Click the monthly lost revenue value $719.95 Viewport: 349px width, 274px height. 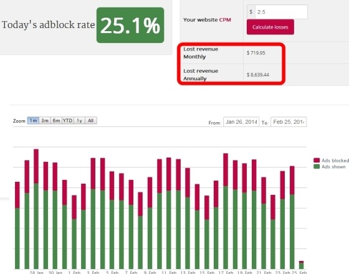(x=256, y=53)
